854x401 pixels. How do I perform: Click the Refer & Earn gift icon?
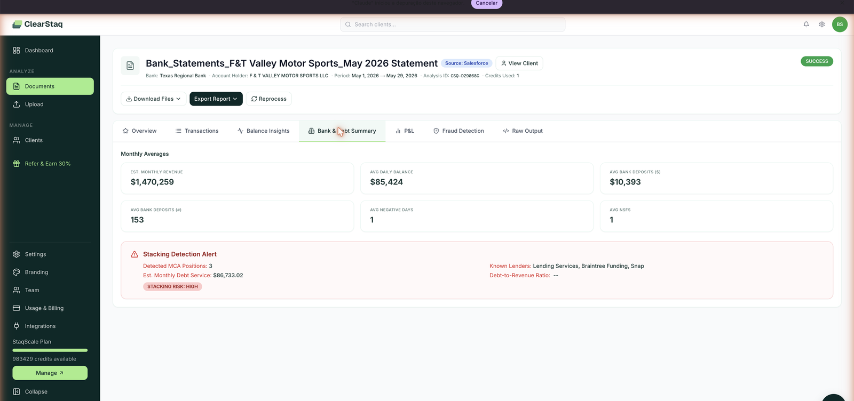(17, 164)
